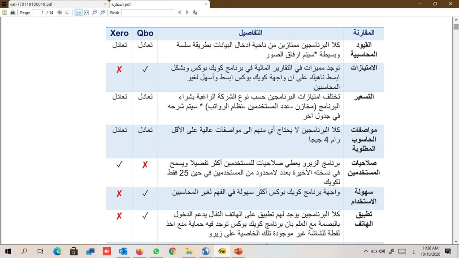Open Microsoft Store from taskbar
Screen dimensions: 459x258
pyautogui.click(x=74, y=251)
